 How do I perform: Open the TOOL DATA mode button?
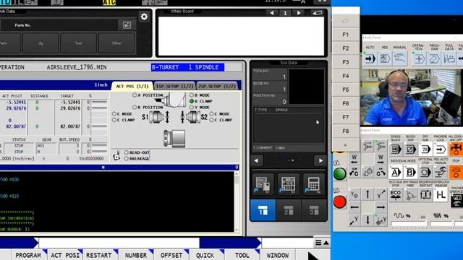click(449, 58)
